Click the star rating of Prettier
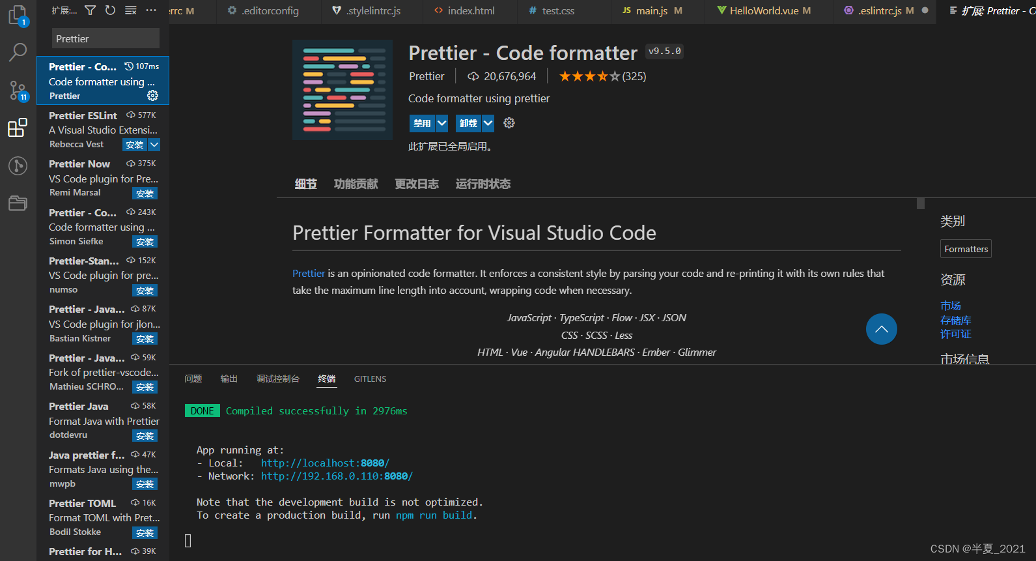1036x561 pixels. coord(589,76)
